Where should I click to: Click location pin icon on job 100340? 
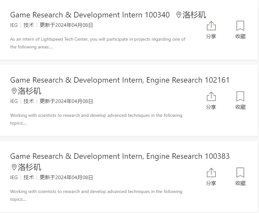tap(178, 15)
